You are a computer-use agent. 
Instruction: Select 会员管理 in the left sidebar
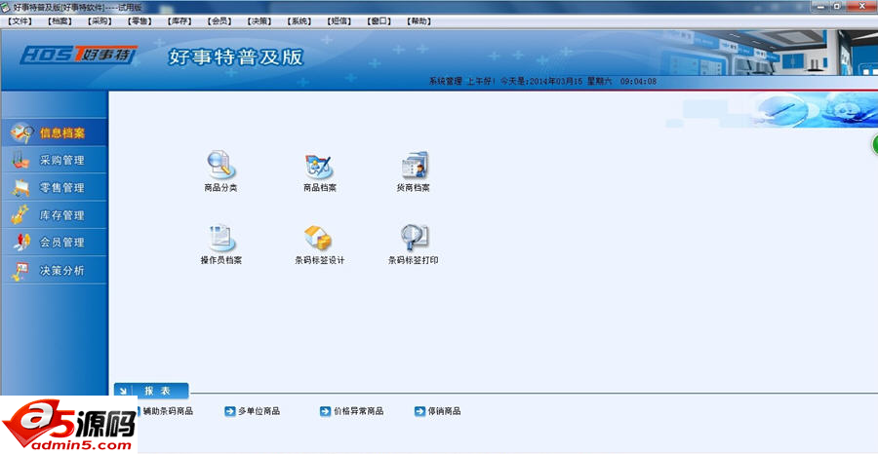point(54,243)
